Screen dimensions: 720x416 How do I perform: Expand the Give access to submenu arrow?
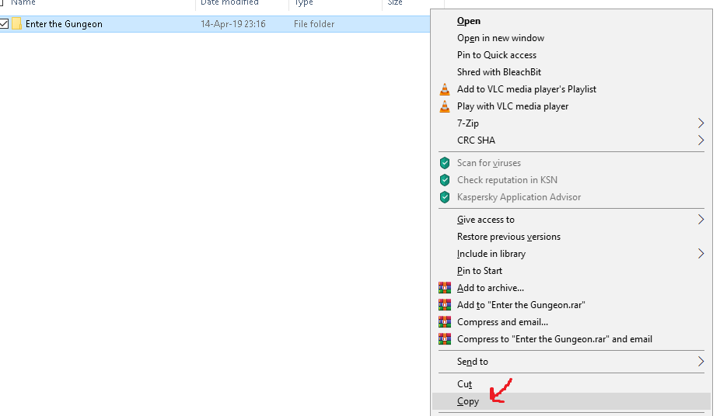pyautogui.click(x=701, y=220)
